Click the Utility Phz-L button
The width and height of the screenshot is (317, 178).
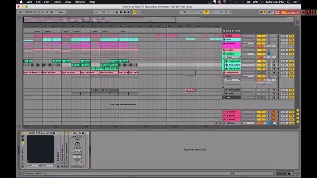point(74,166)
